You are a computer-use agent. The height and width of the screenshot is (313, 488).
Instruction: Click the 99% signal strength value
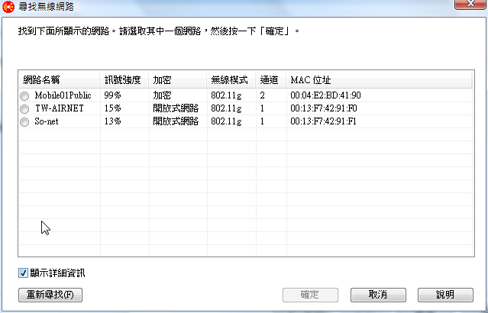[x=112, y=95]
